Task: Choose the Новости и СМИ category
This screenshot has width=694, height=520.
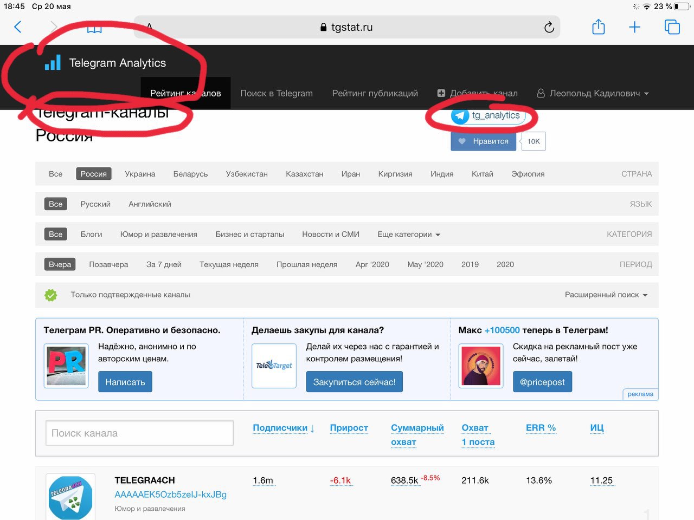Action: [331, 235]
